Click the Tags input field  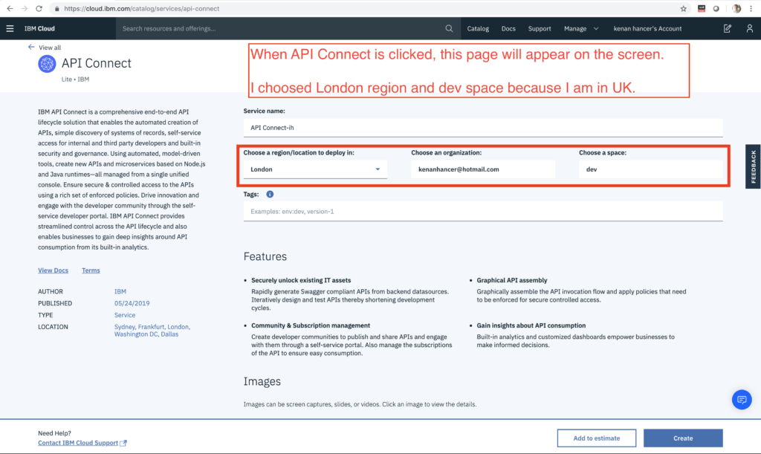tap(483, 212)
